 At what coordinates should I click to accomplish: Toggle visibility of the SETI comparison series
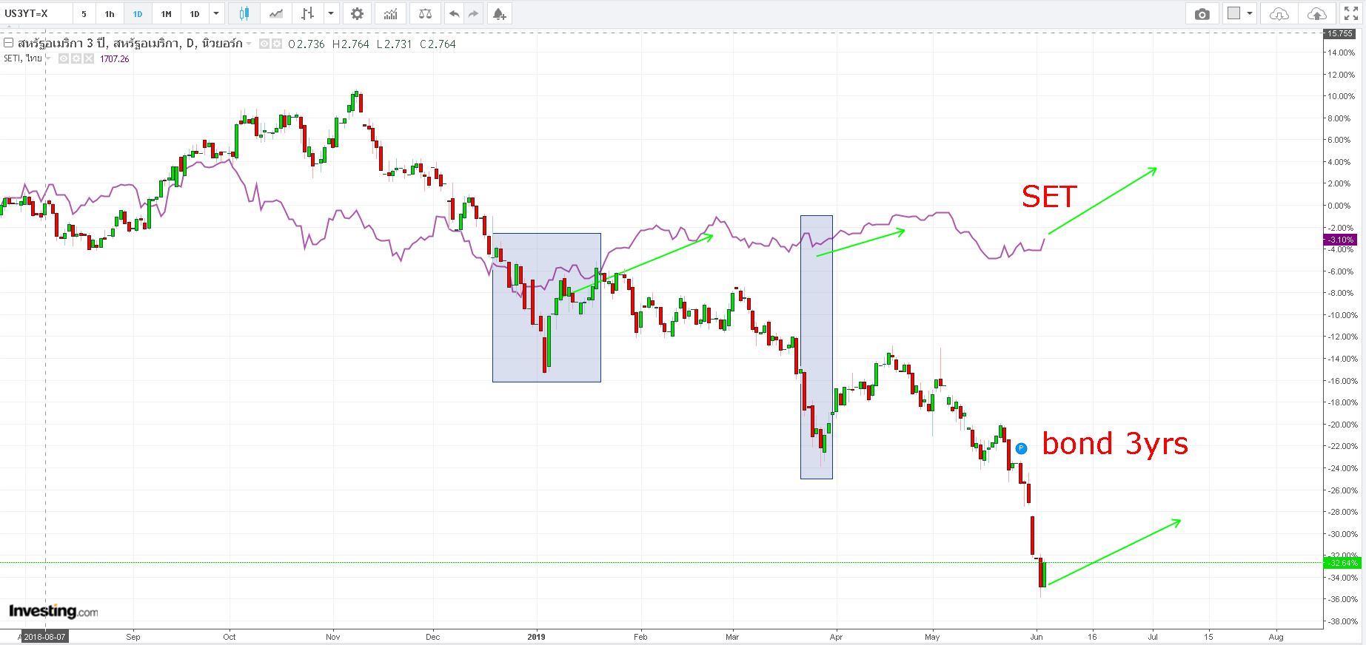(x=64, y=58)
